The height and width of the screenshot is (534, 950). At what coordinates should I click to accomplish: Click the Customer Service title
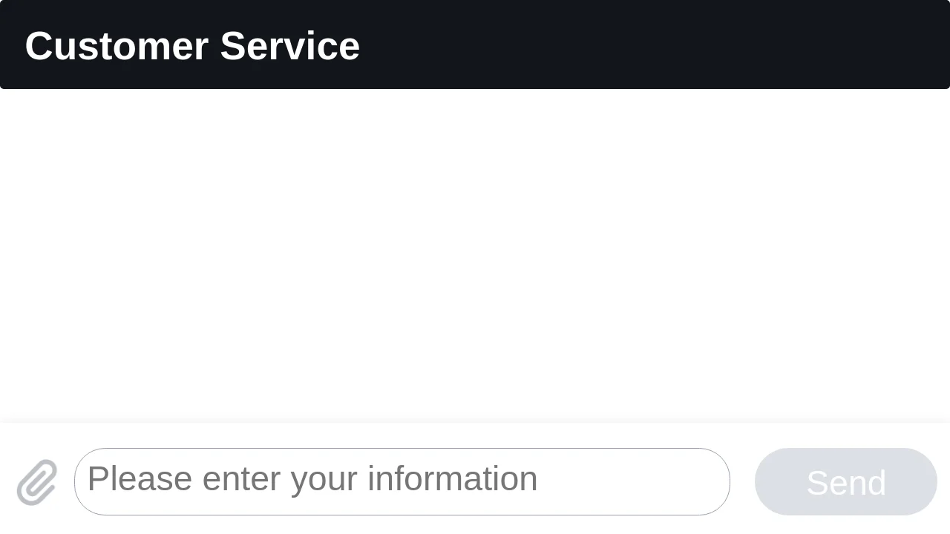(x=192, y=46)
